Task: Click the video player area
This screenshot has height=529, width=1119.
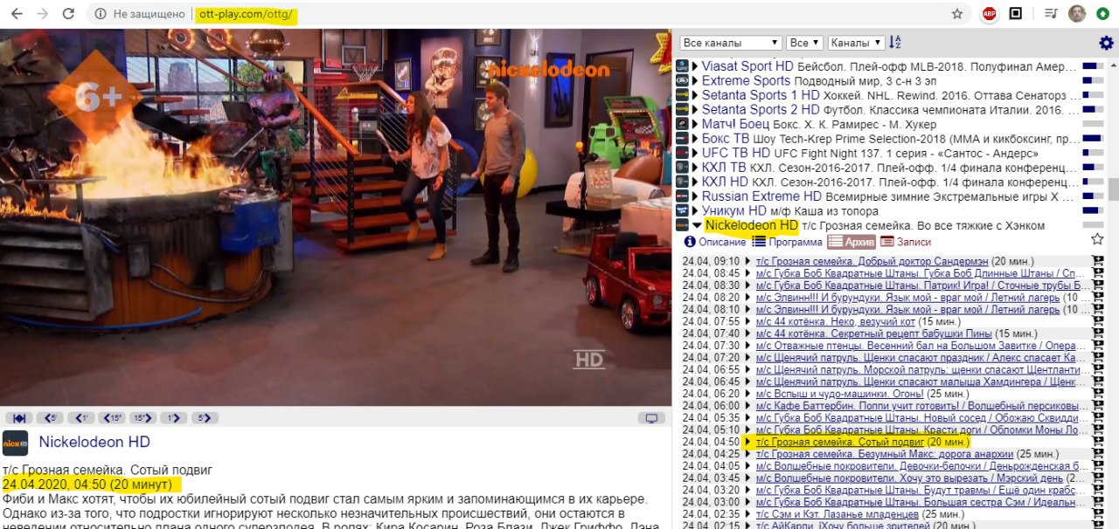Action: click(x=336, y=217)
